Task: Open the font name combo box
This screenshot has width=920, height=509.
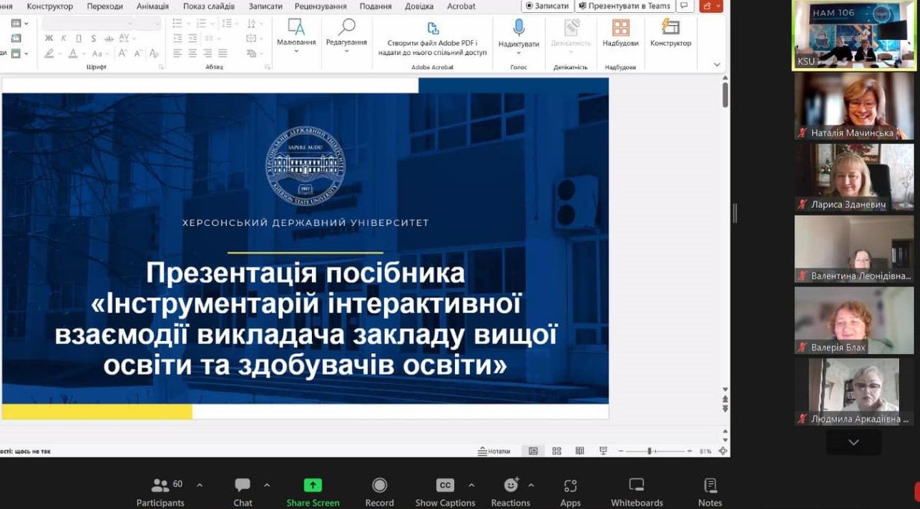Action: coord(88,23)
